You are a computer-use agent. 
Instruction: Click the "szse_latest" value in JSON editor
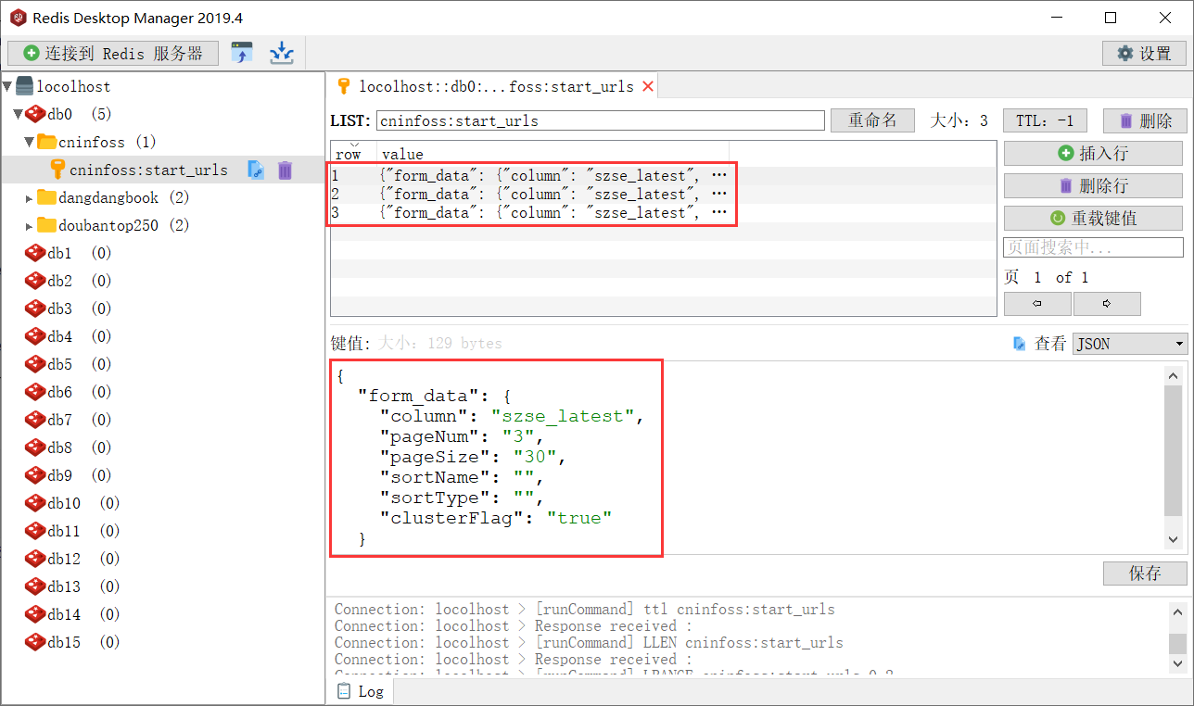tap(563, 416)
